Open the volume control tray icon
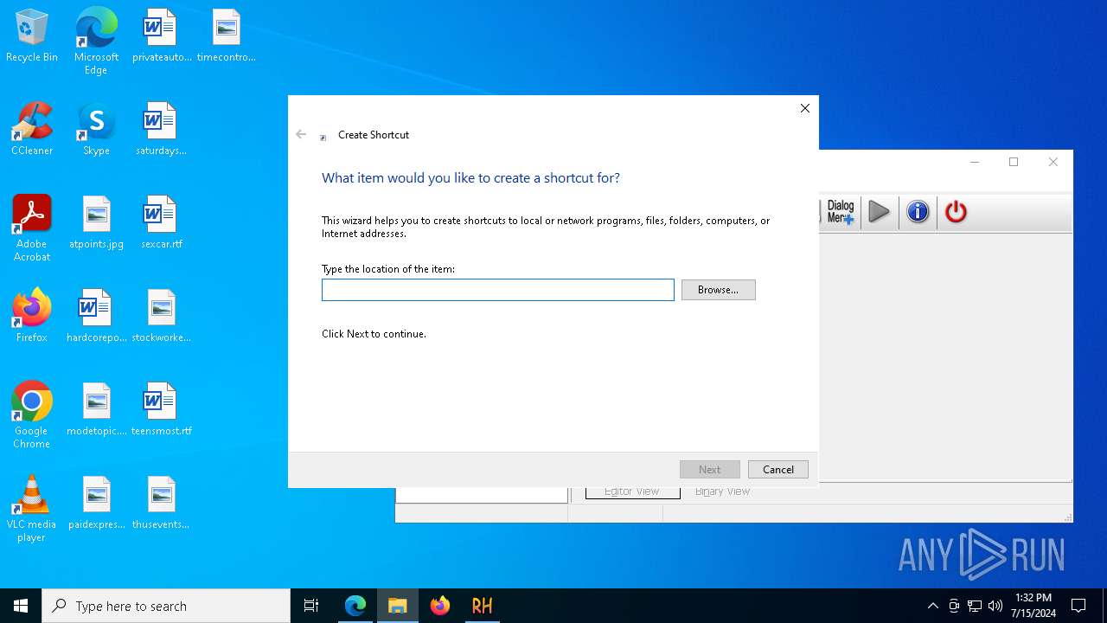1107x623 pixels. pyautogui.click(x=995, y=606)
